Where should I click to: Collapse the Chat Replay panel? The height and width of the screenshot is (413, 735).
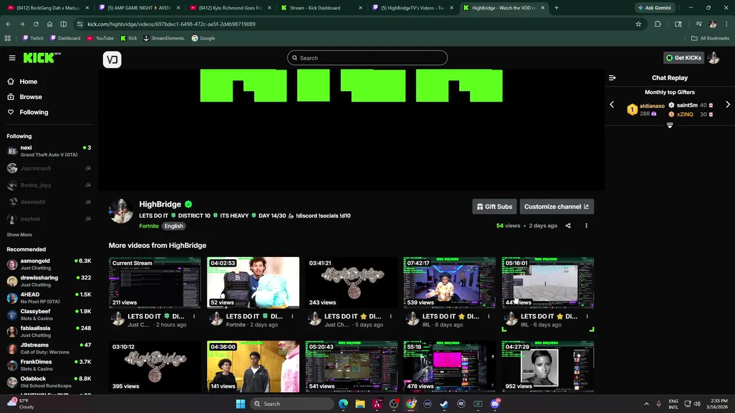click(612, 78)
